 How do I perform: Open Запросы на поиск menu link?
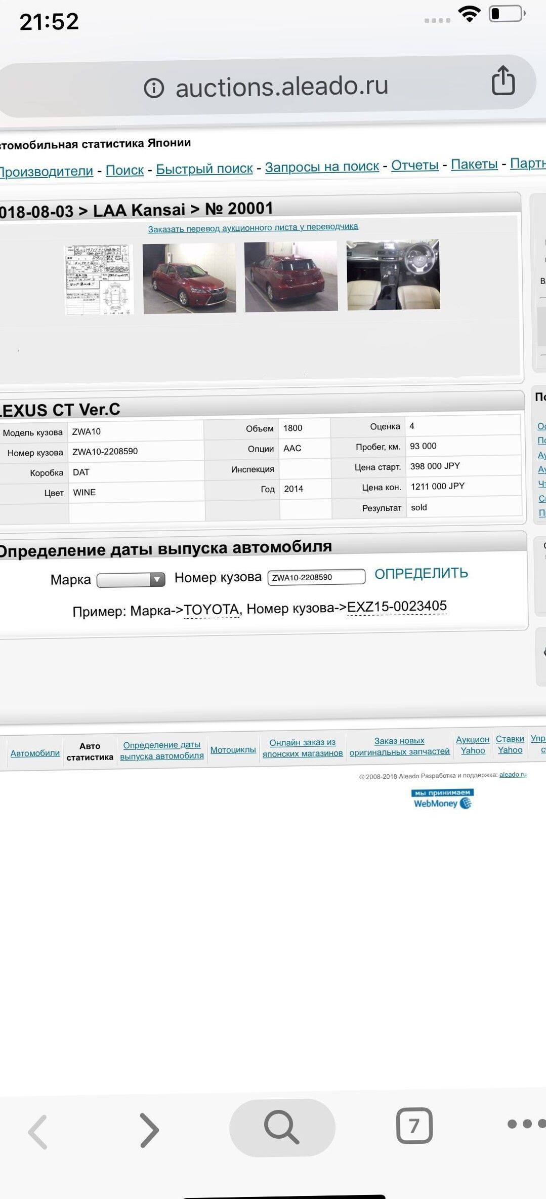tap(322, 167)
